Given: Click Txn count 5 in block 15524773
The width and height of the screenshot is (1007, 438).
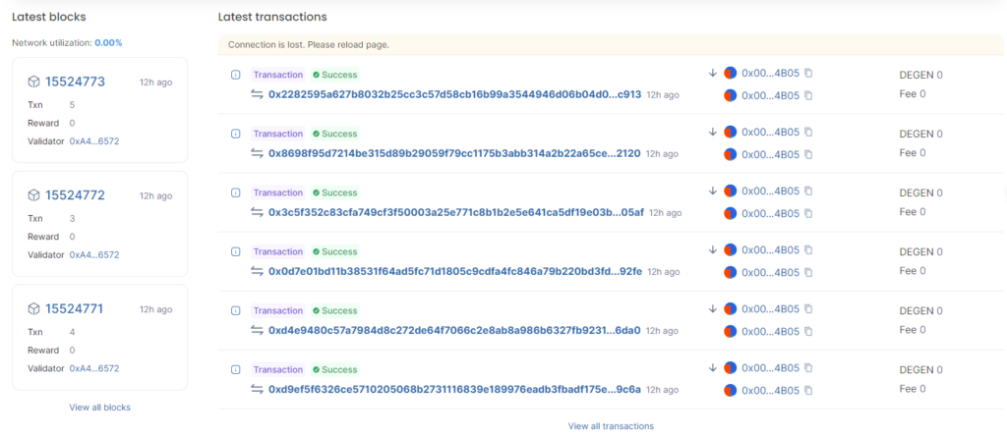Looking at the screenshot, I should (x=72, y=104).
